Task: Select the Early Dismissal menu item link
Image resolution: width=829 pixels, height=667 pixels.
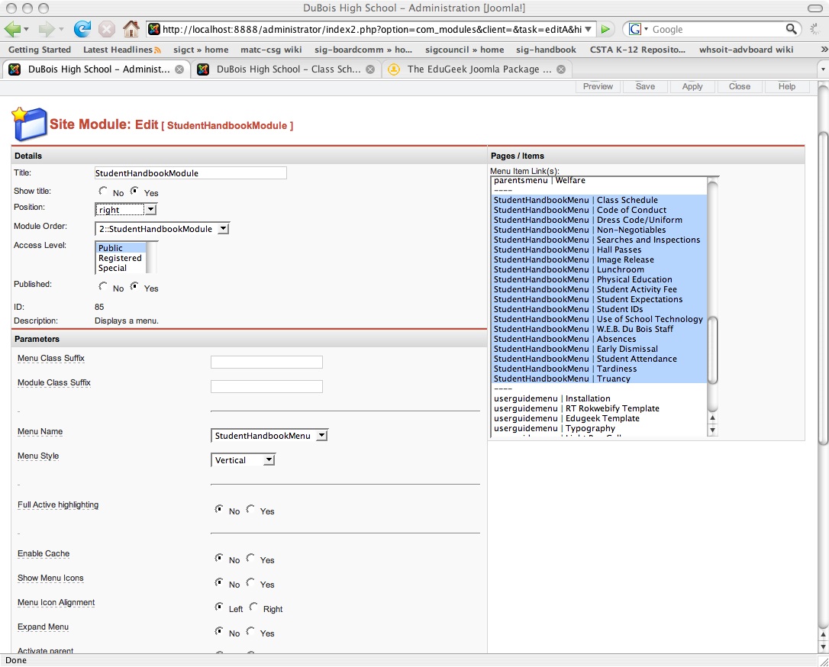Action: (599, 349)
